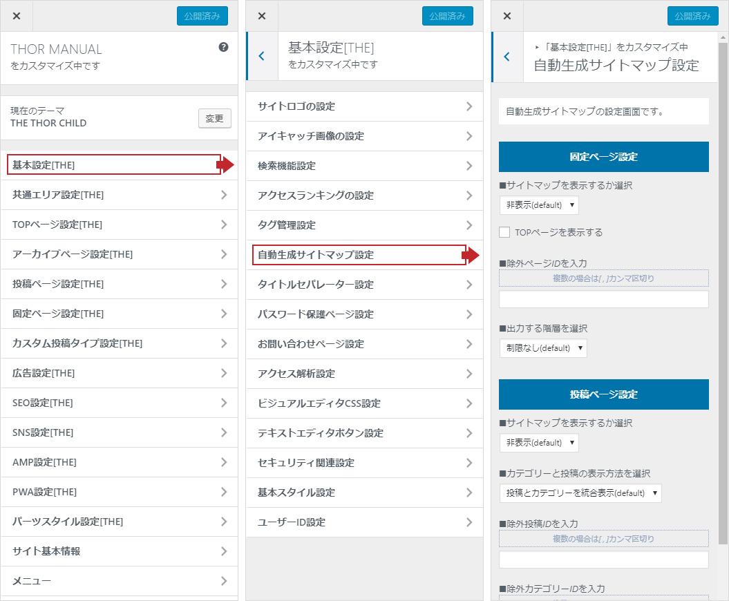This screenshot has height=601, width=729.
Task: Click the 除外投稿ID input field
Action: [x=603, y=560]
